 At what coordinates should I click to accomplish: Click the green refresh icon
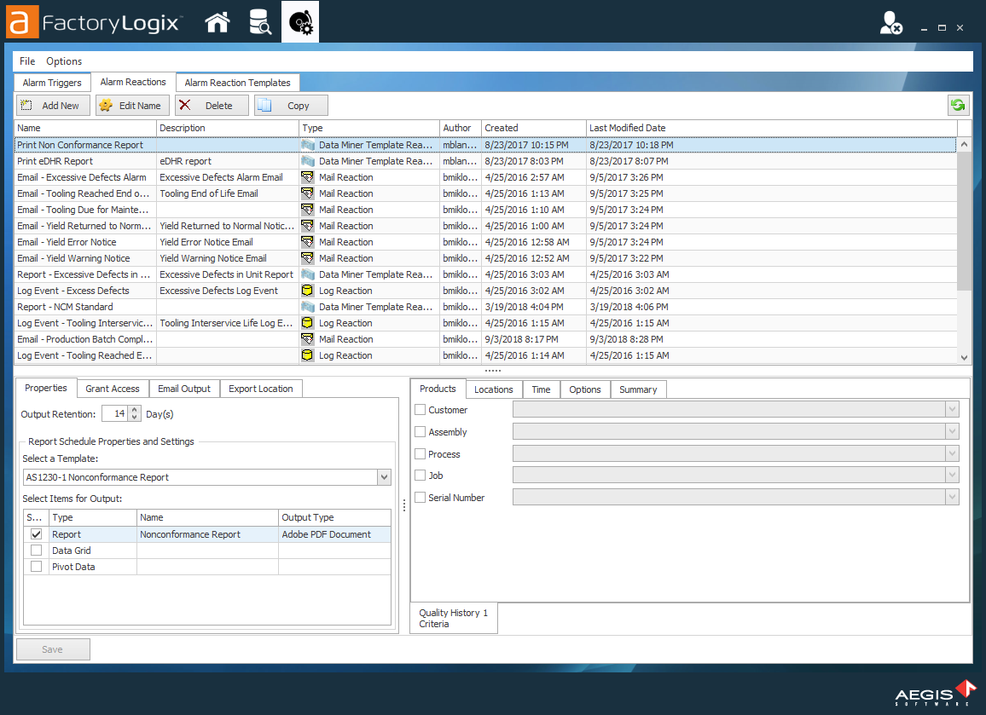958,106
